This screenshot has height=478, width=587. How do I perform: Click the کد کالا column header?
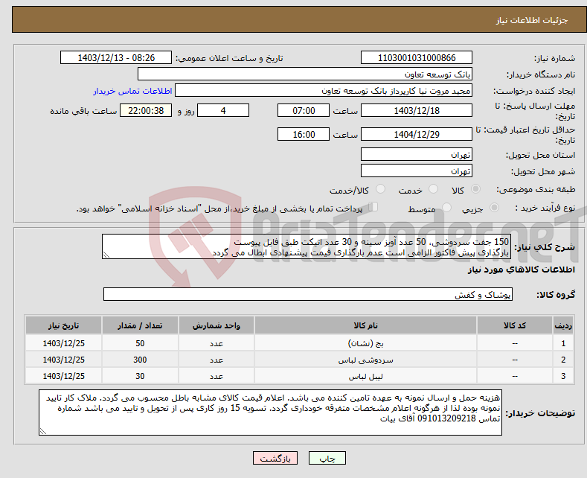[515, 325]
